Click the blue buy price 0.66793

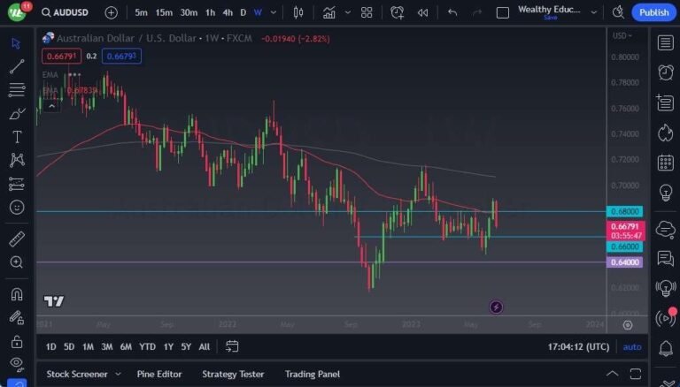(x=121, y=57)
